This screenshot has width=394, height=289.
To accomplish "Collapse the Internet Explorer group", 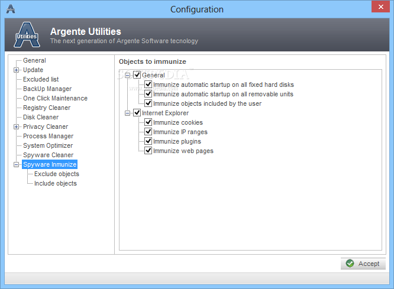I will click(x=128, y=113).
